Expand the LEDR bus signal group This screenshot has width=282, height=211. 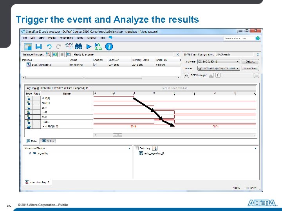[x=43, y=127]
